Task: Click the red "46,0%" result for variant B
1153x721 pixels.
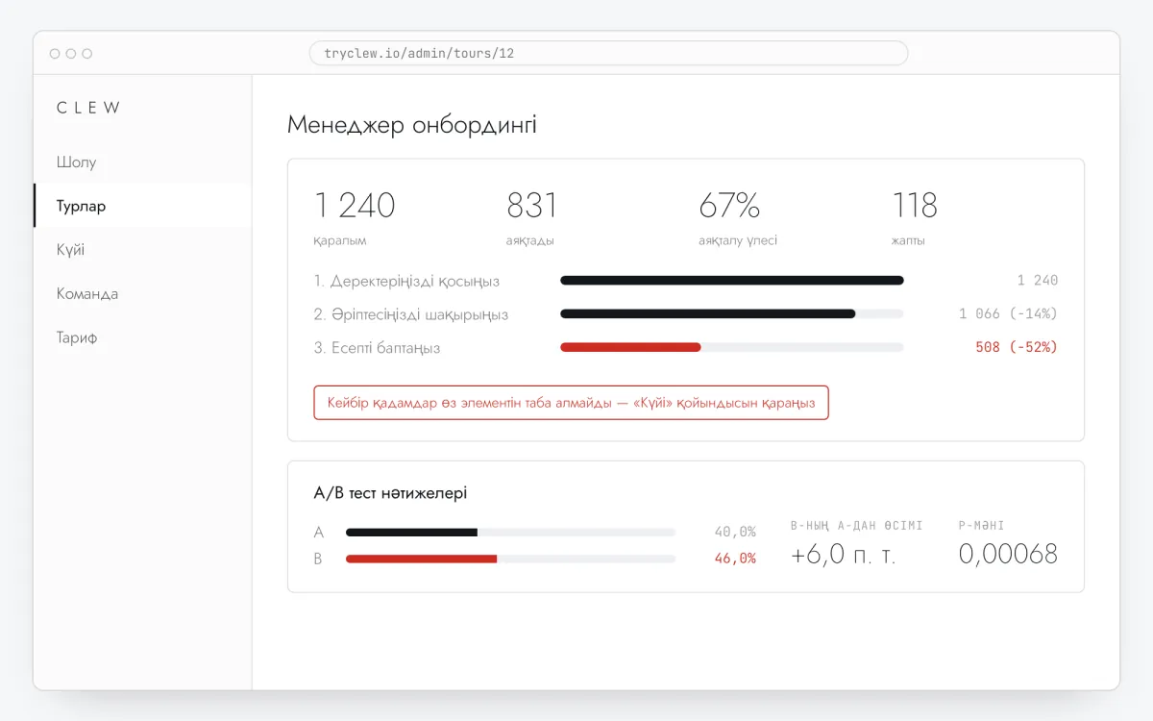Action: pos(735,559)
